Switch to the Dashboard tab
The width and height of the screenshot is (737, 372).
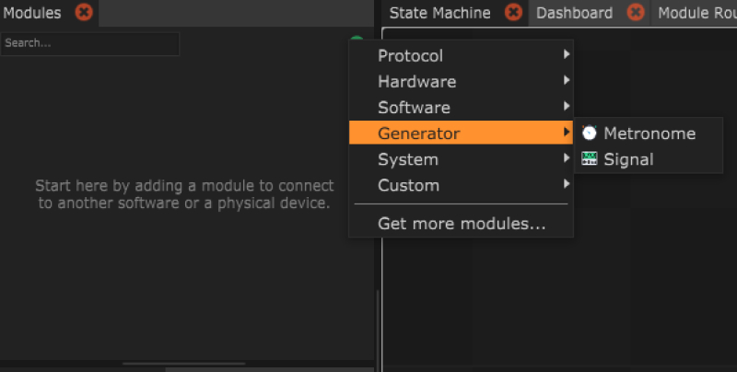click(574, 13)
